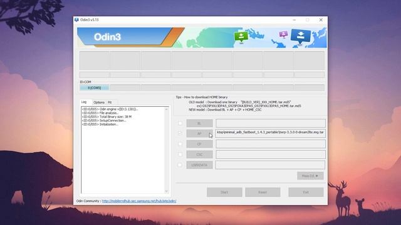Click the highlighted 0:[COM5] port box

click(x=95, y=87)
